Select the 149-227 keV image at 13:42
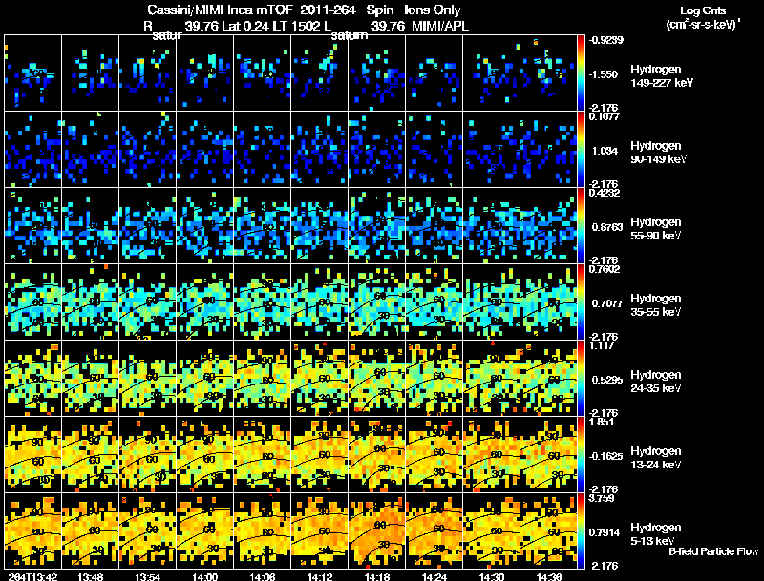 (x=32, y=73)
